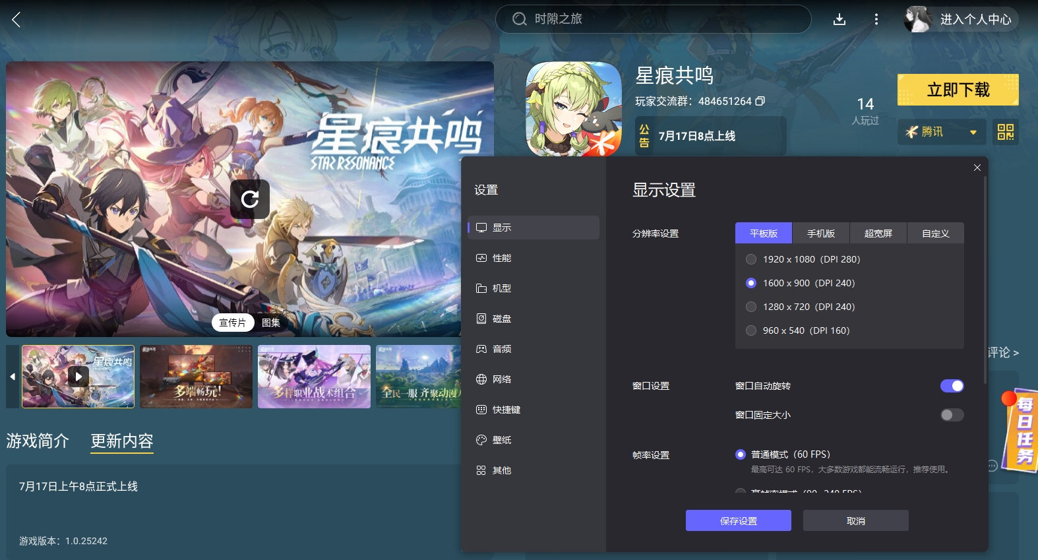
Task: Click the monitor icon beside 显示
Action: [481, 228]
